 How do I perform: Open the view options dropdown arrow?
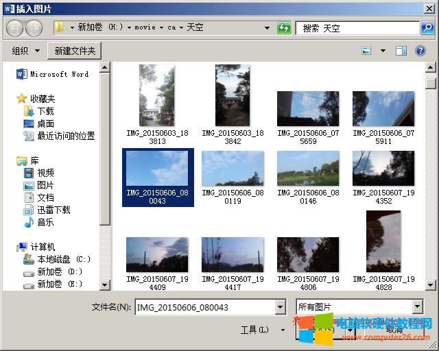[383, 51]
